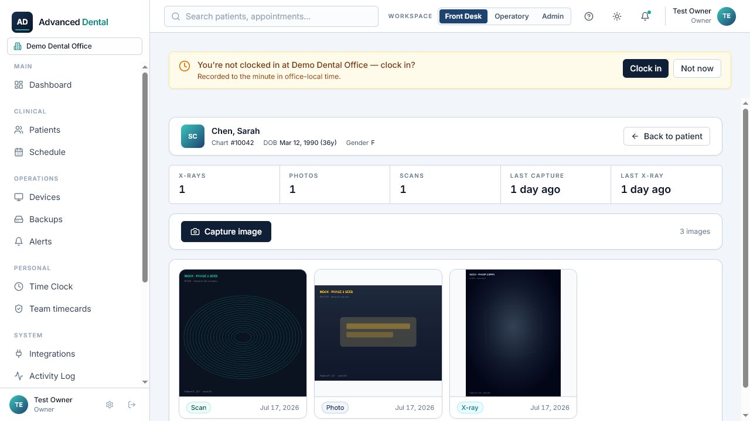Click the Backups drive icon

(19, 219)
